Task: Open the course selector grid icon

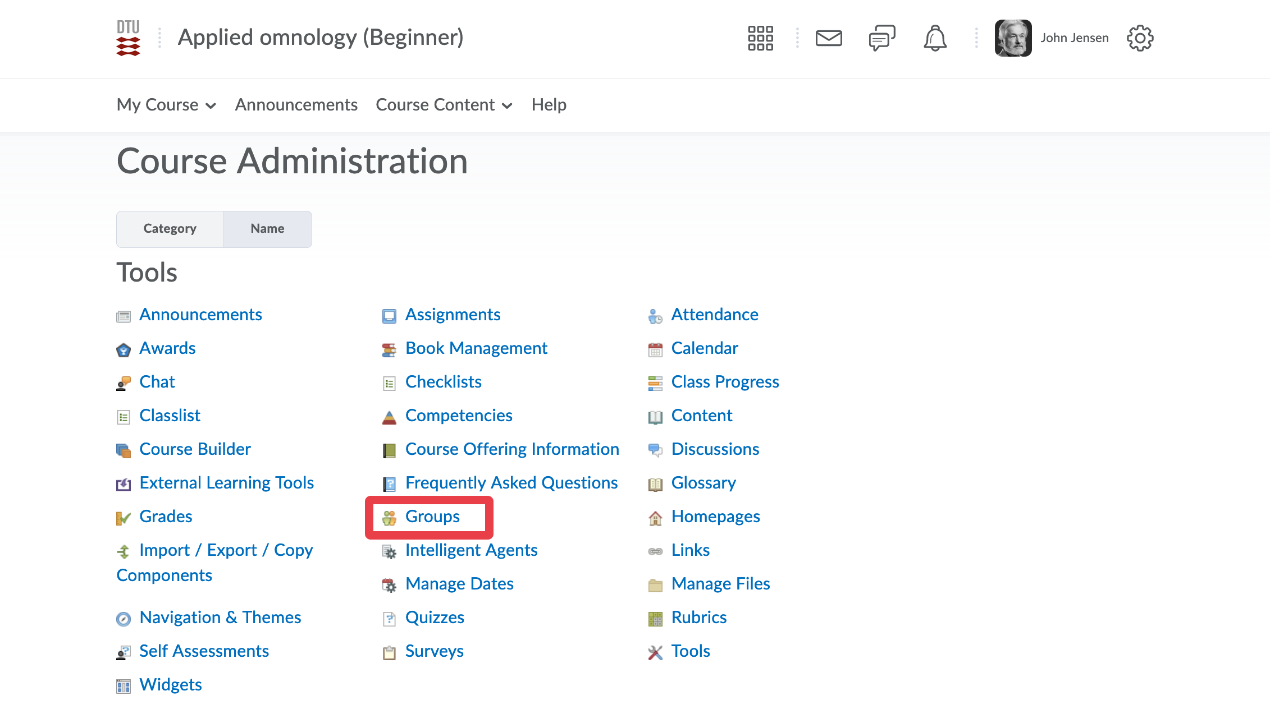Action: 760,38
